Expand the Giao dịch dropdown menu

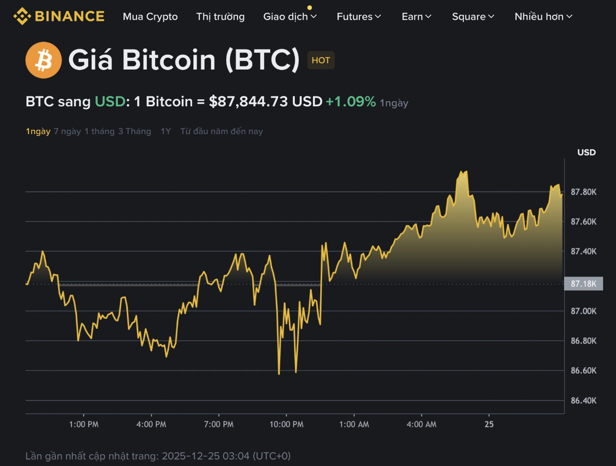point(290,17)
